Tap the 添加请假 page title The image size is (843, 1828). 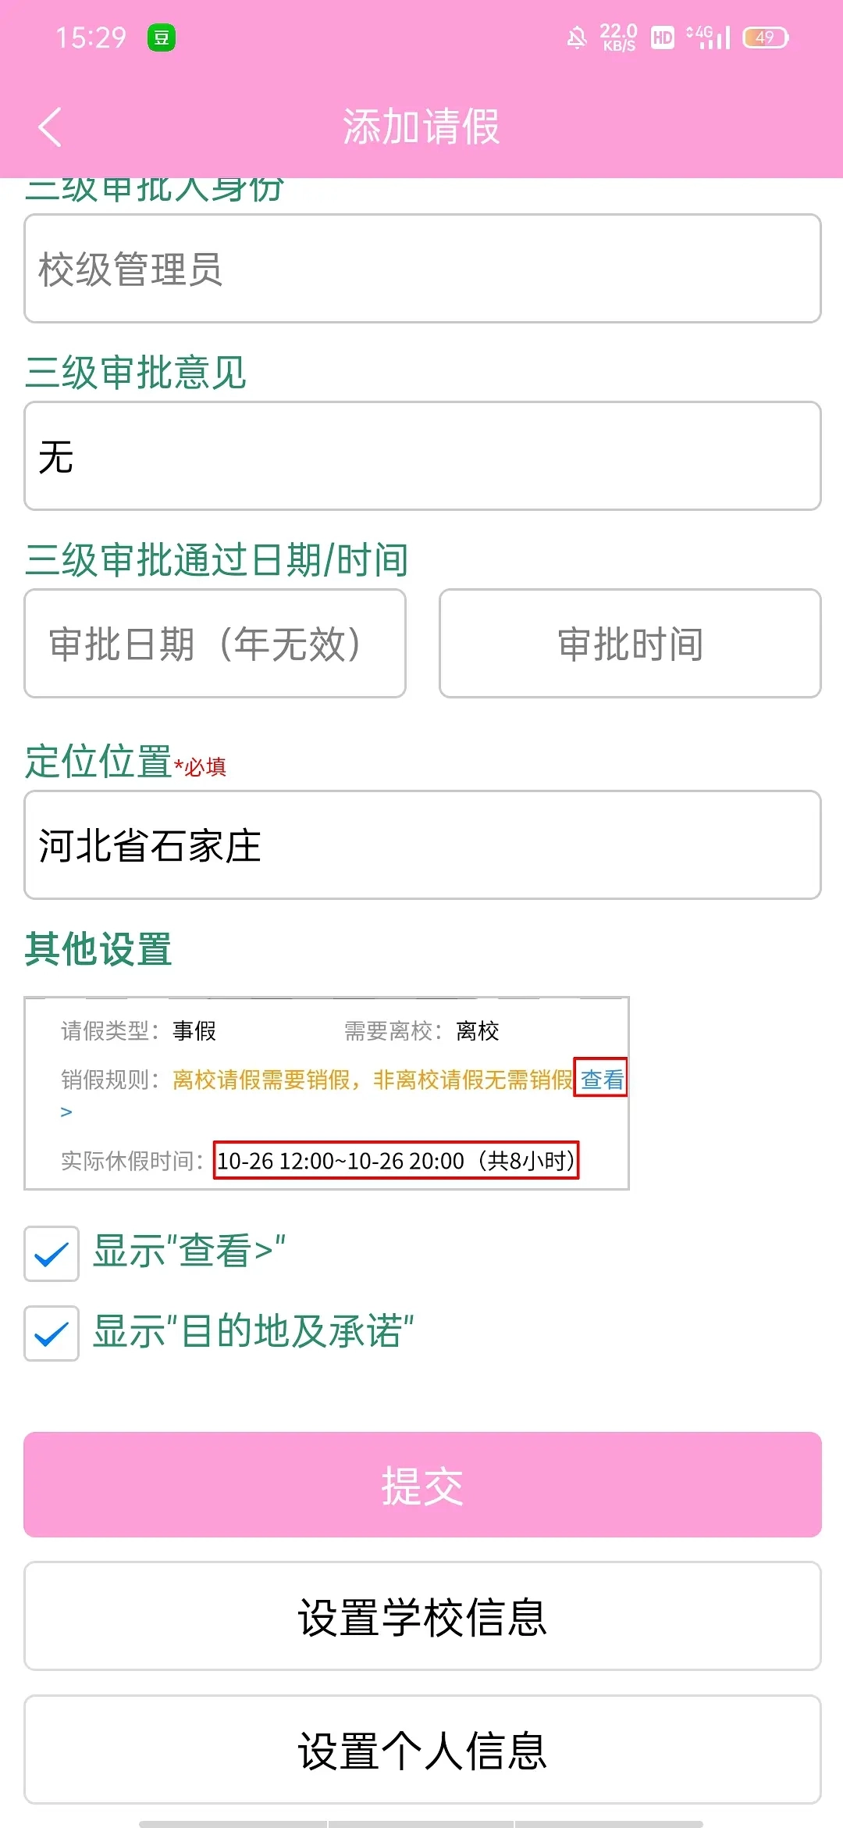tap(421, 127)
